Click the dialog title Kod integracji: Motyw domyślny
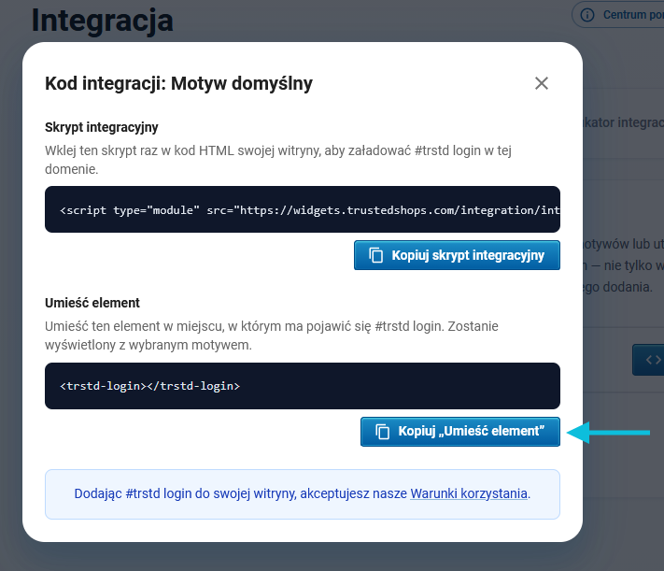 178,83
